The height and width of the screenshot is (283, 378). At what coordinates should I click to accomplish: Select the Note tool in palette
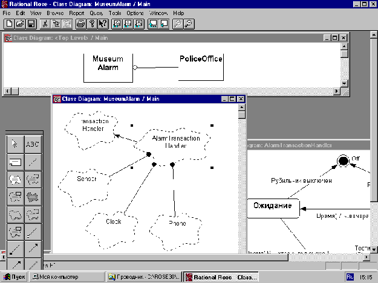[15, 161]
